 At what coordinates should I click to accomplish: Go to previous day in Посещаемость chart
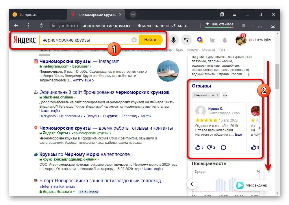[x=192, y=184]
